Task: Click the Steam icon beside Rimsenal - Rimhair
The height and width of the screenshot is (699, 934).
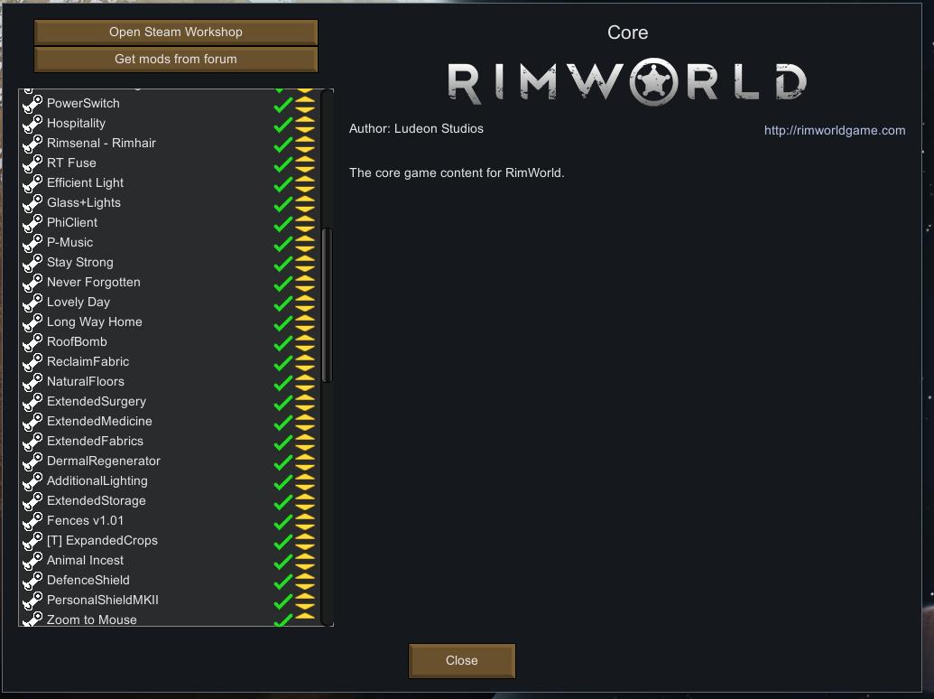Action: [32, 144]
